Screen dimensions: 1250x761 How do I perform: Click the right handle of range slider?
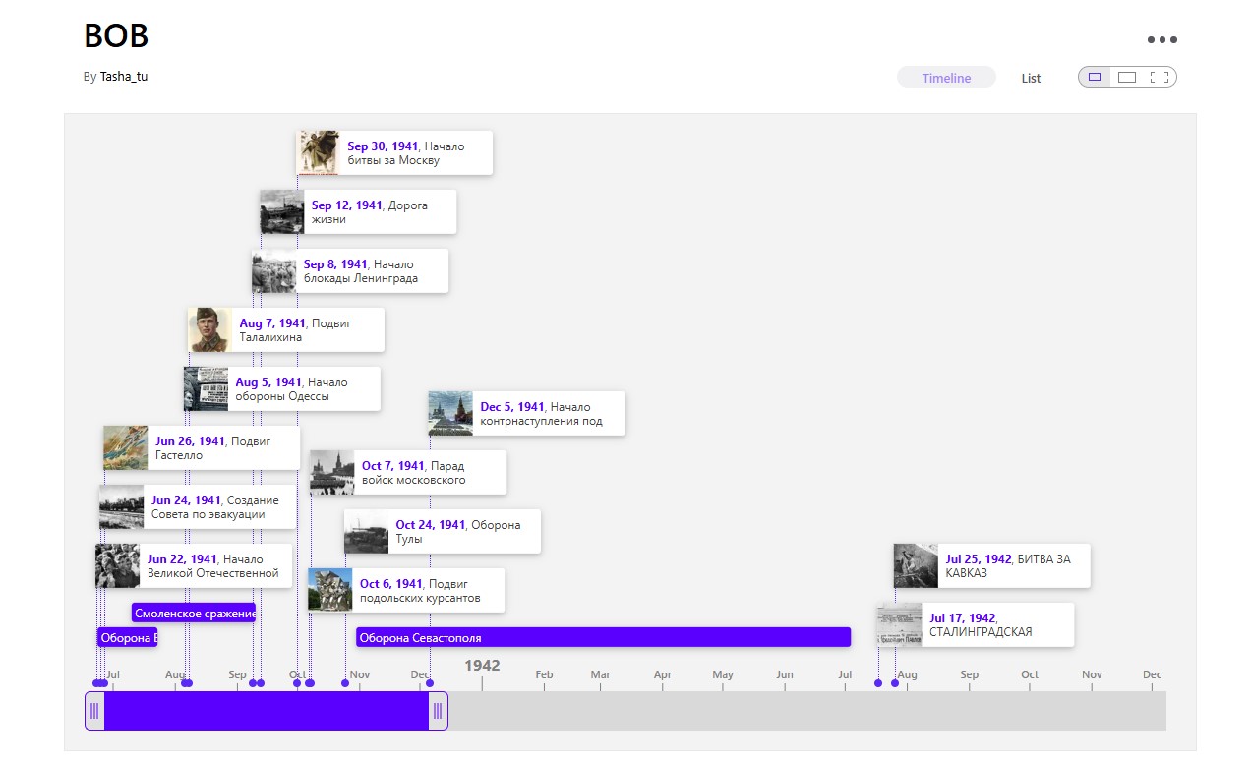pos(438,711)
